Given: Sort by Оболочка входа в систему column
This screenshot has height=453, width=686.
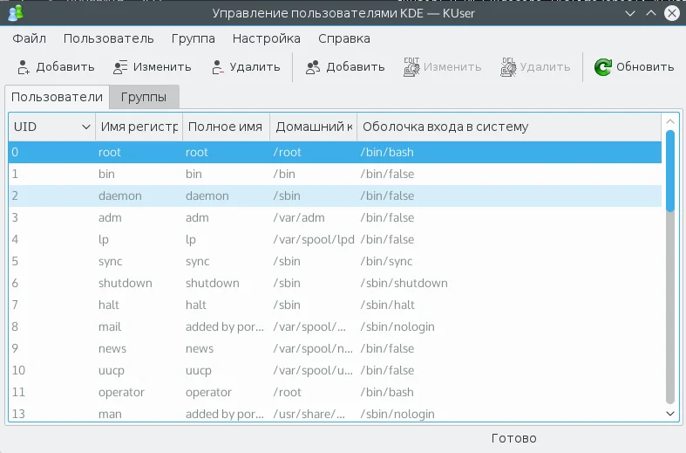Looking at the screenshot, I should coord(445,127).
